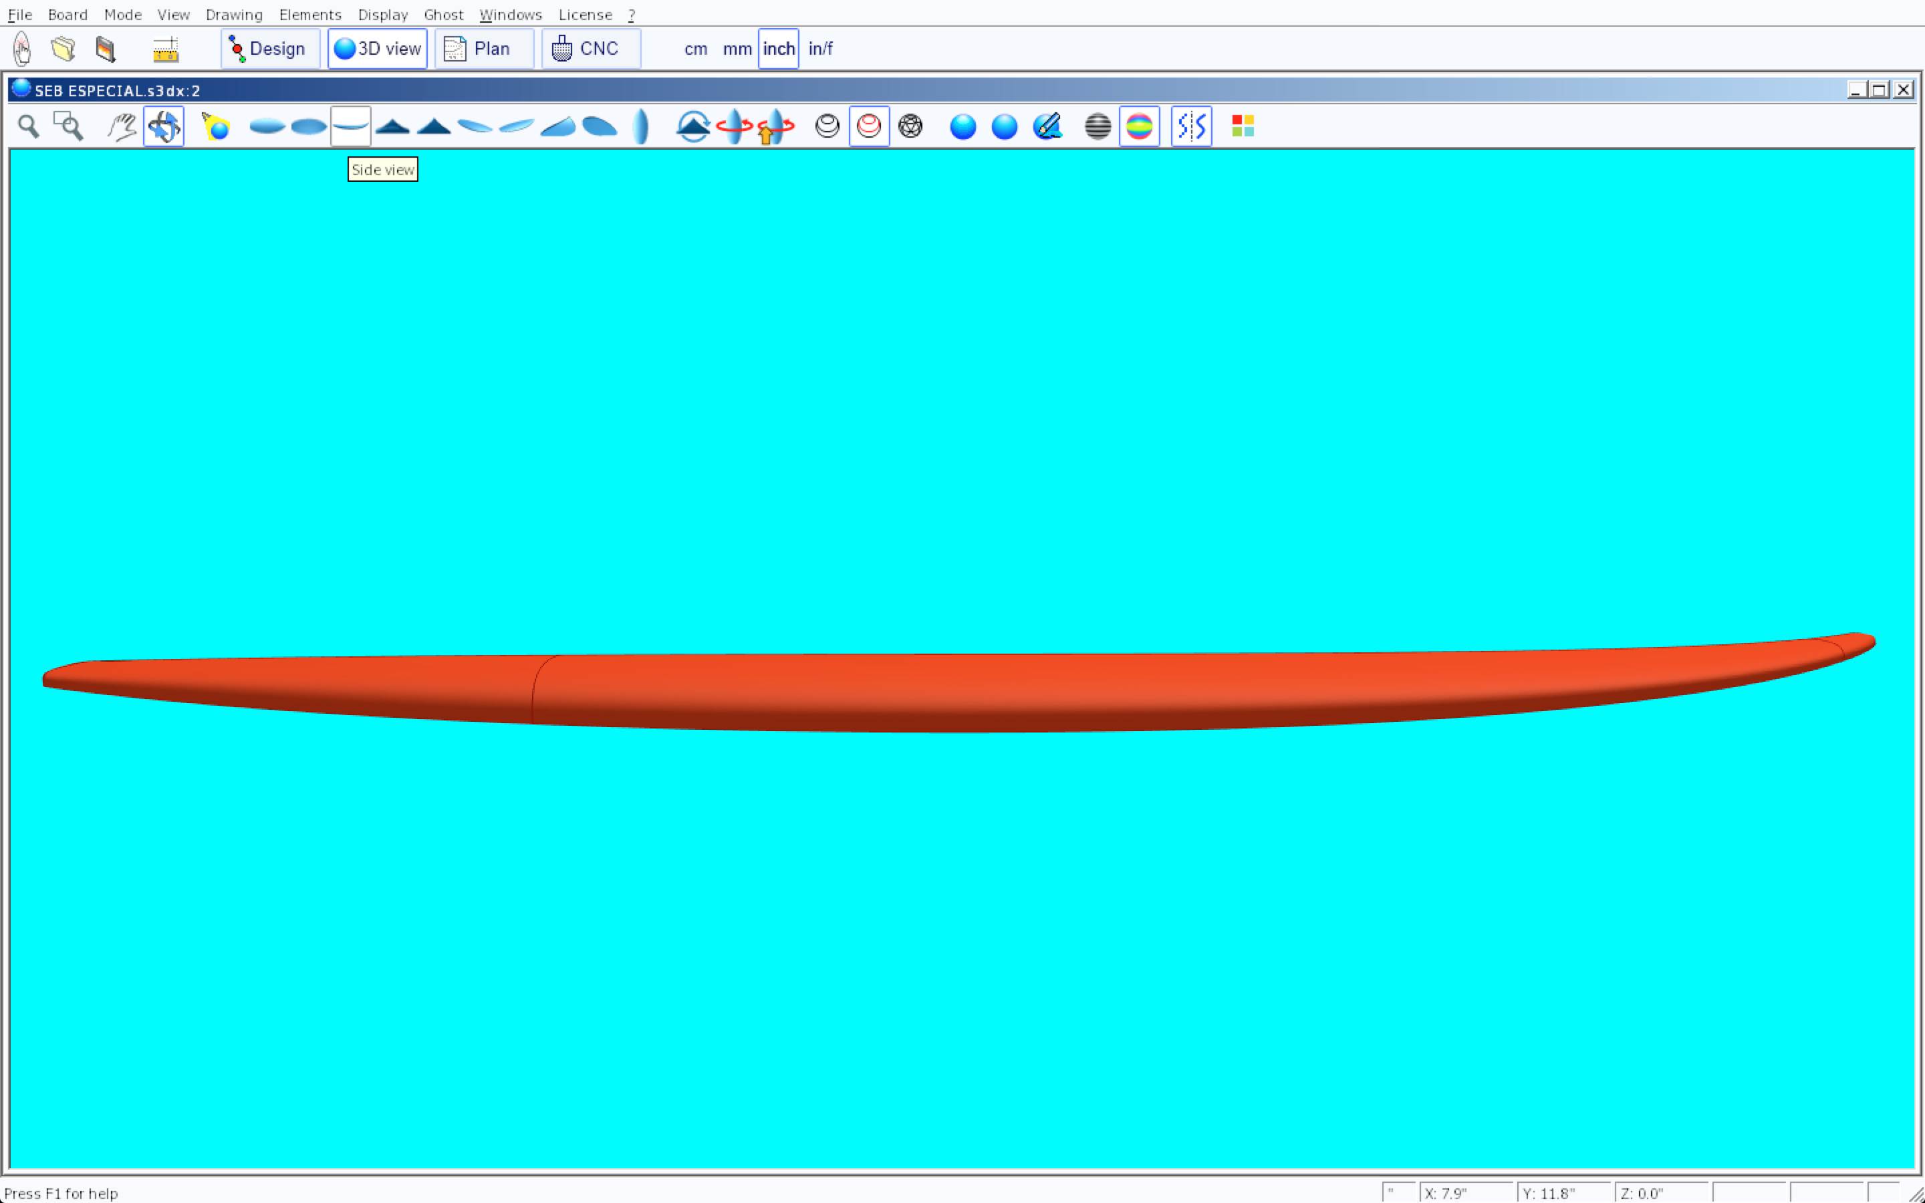Click the open folder icon
The height and width of the screenshot is (1203, 1925).
tap(63, 49)
